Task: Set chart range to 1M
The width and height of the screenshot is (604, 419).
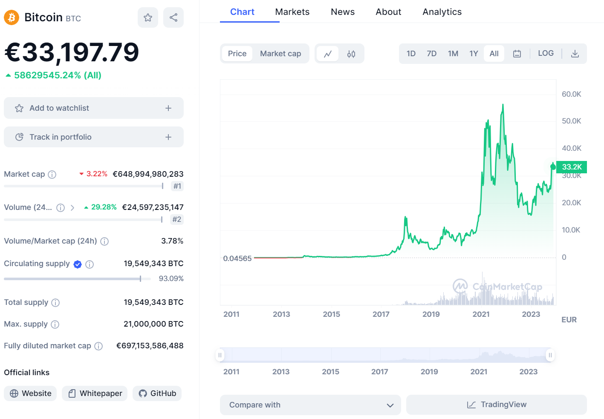Action: 453,54
